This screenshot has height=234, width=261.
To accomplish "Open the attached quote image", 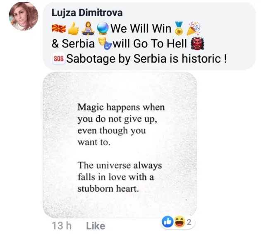I will pos(120,145).
